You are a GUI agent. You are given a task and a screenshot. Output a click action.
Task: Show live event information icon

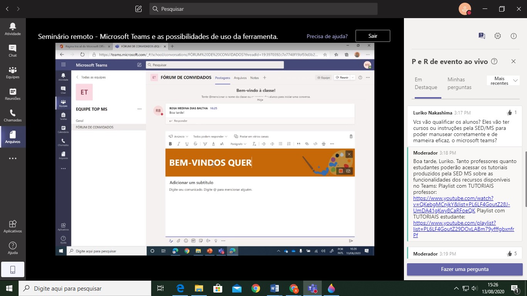[x=513, y=36]
